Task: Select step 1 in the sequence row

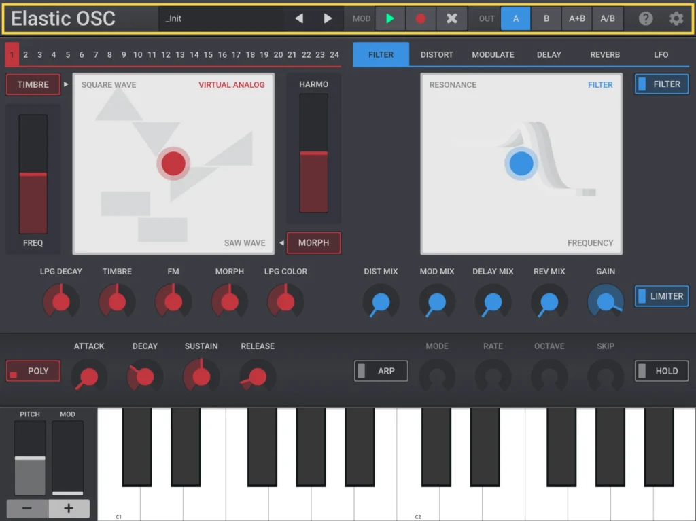Action: (12, 54)
